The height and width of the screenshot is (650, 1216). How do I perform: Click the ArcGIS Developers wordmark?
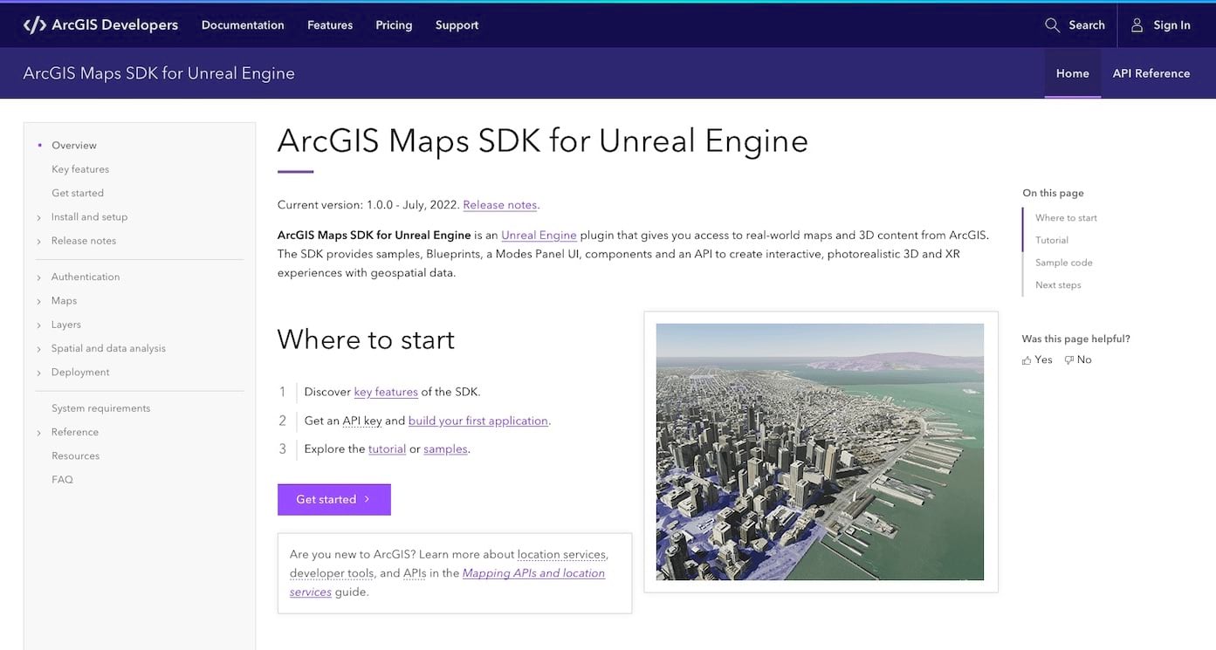click(x=115, y=25)
